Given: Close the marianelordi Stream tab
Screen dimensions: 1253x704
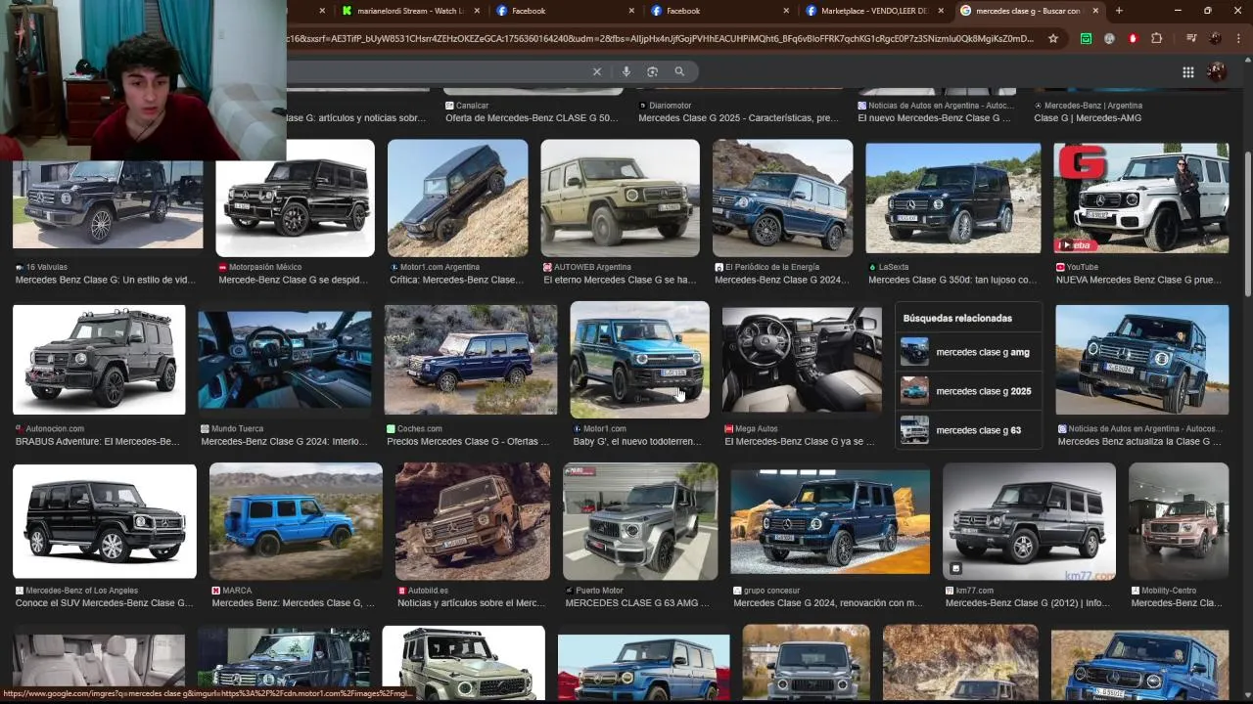Looking at the screenshot, I should (x=477, y=11).
